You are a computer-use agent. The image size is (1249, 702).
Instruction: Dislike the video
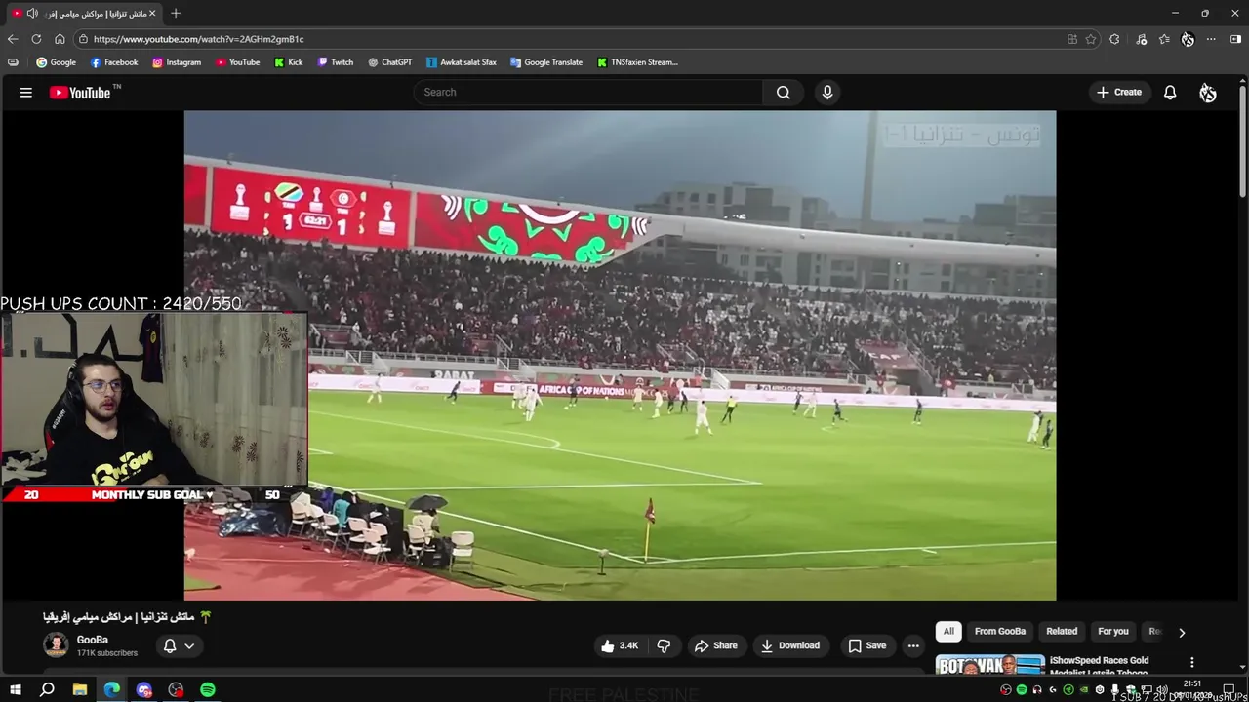[x=664, y=645]
